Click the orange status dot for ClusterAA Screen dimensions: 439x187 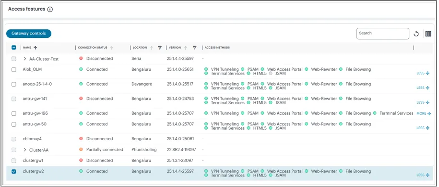pyautogui.click(x=81, y=150)
